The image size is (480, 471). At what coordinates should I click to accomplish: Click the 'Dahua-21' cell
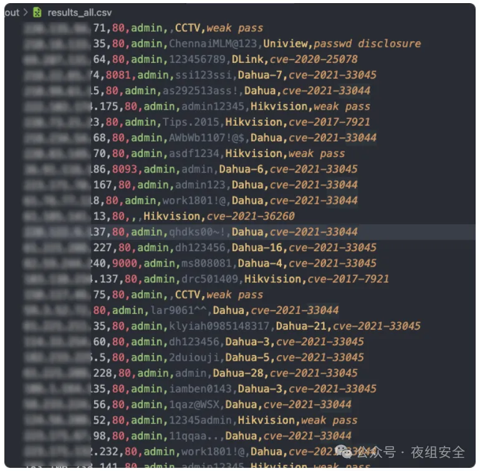301,326
